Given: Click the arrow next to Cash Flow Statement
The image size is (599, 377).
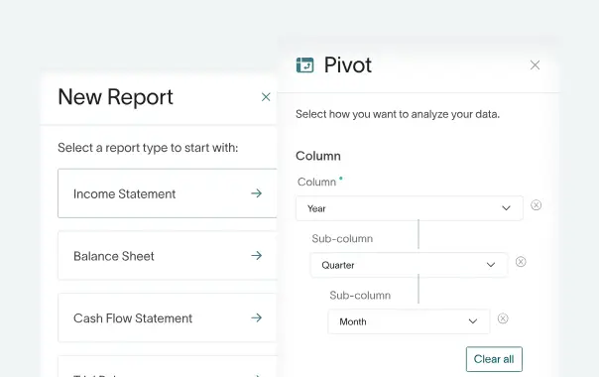Looking at the screenshot, I should click(256, 317).
